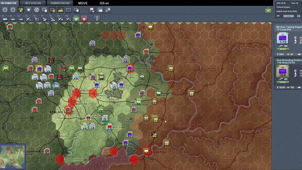Click the minimap in the bottom-left corner
This screenshot has height=170, width=302.
coord(13,156)
